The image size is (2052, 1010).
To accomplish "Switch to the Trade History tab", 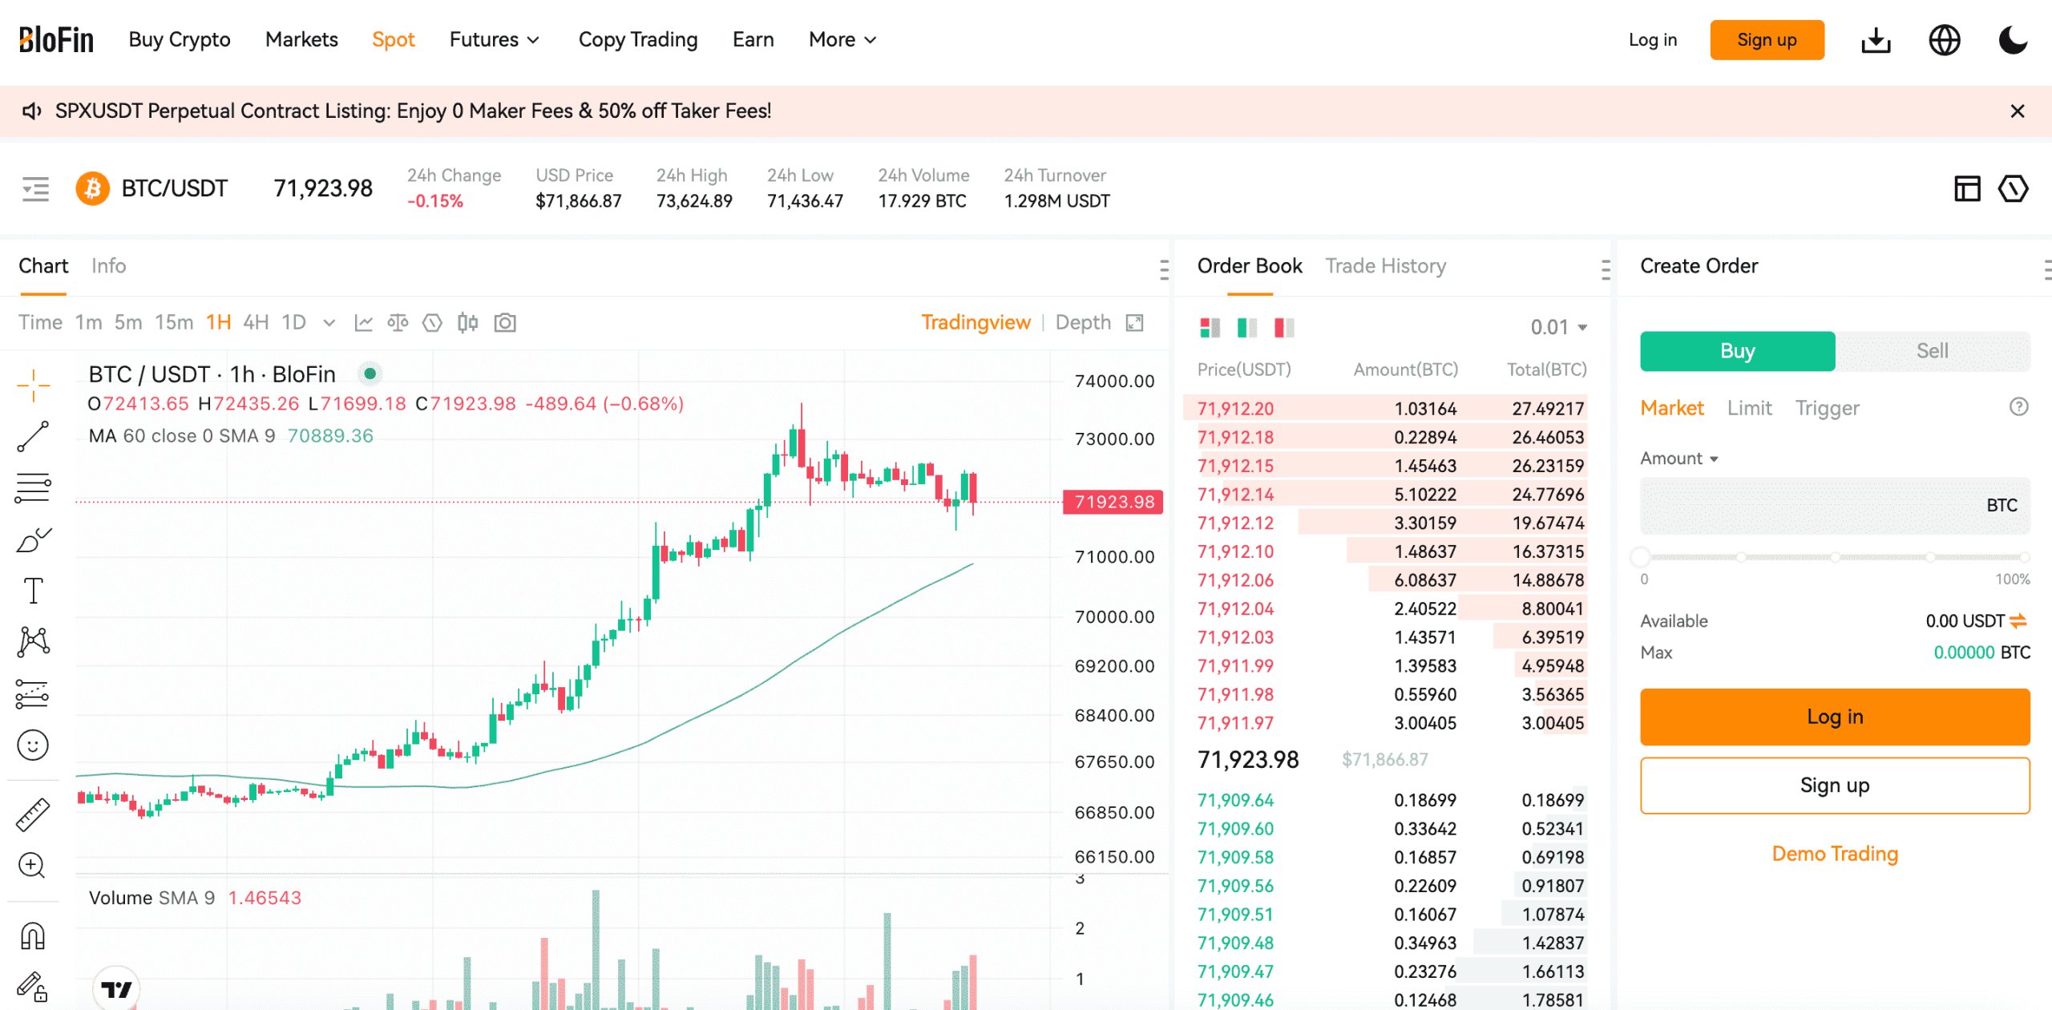I will (x=1385, y=266).
